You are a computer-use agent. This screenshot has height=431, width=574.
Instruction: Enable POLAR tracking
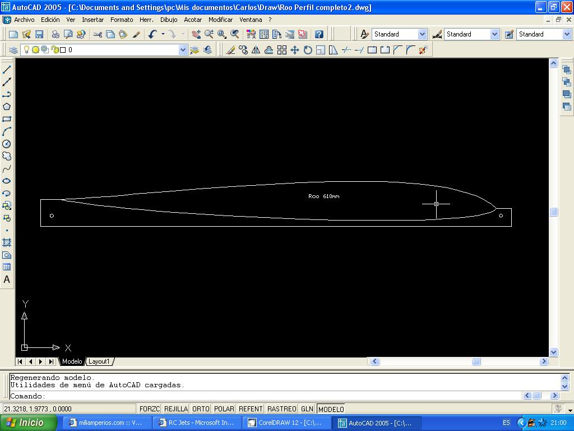[x=224, y=409]
